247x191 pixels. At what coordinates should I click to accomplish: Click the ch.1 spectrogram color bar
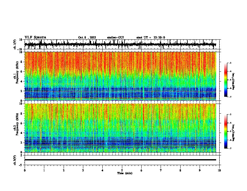(x=226, y=80)
